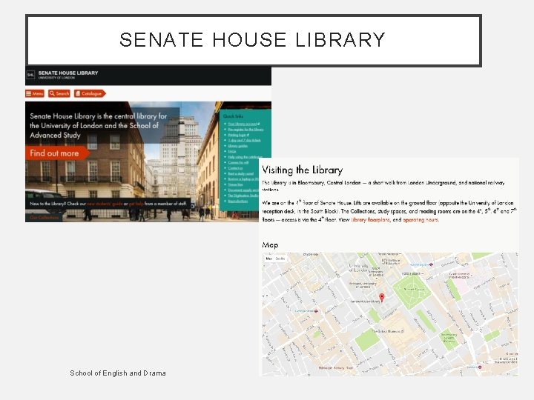Click the SENATE HOUSE LIBRARY site title
The width and height of the screenshot is (534, 400).
tap(68, 73)
